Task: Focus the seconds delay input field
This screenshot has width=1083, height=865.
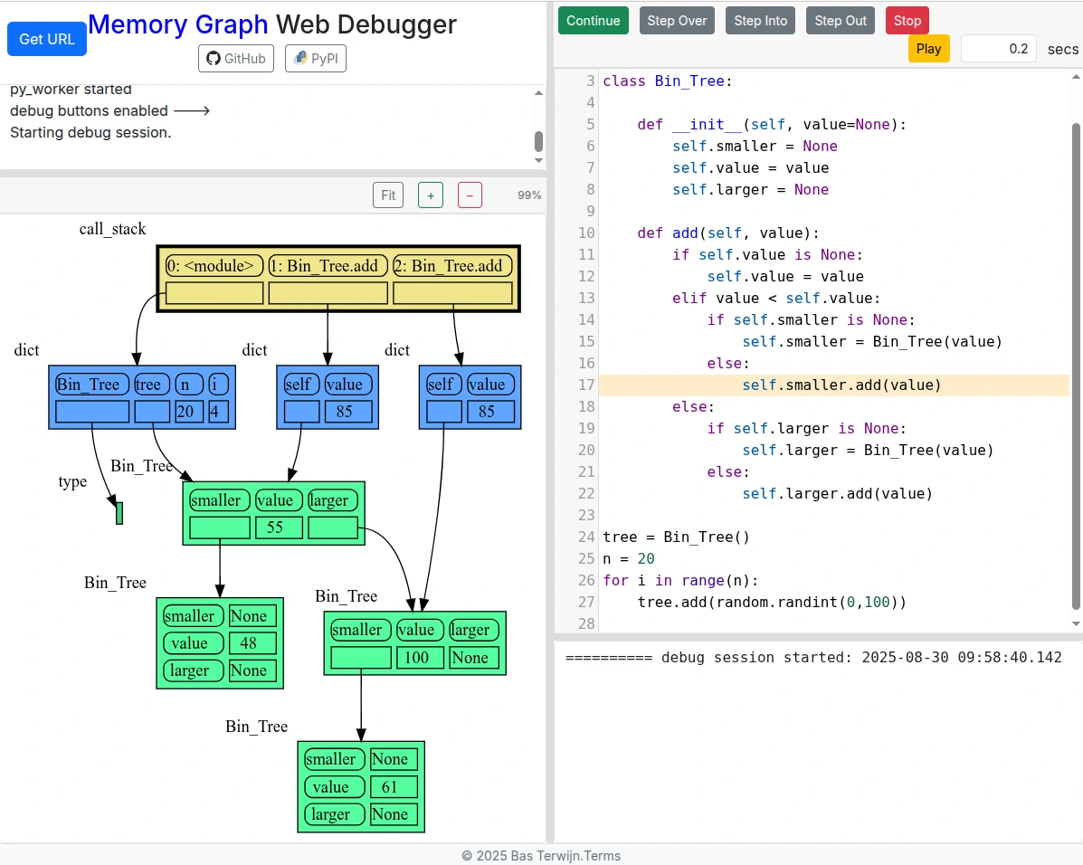Action: 998,49
